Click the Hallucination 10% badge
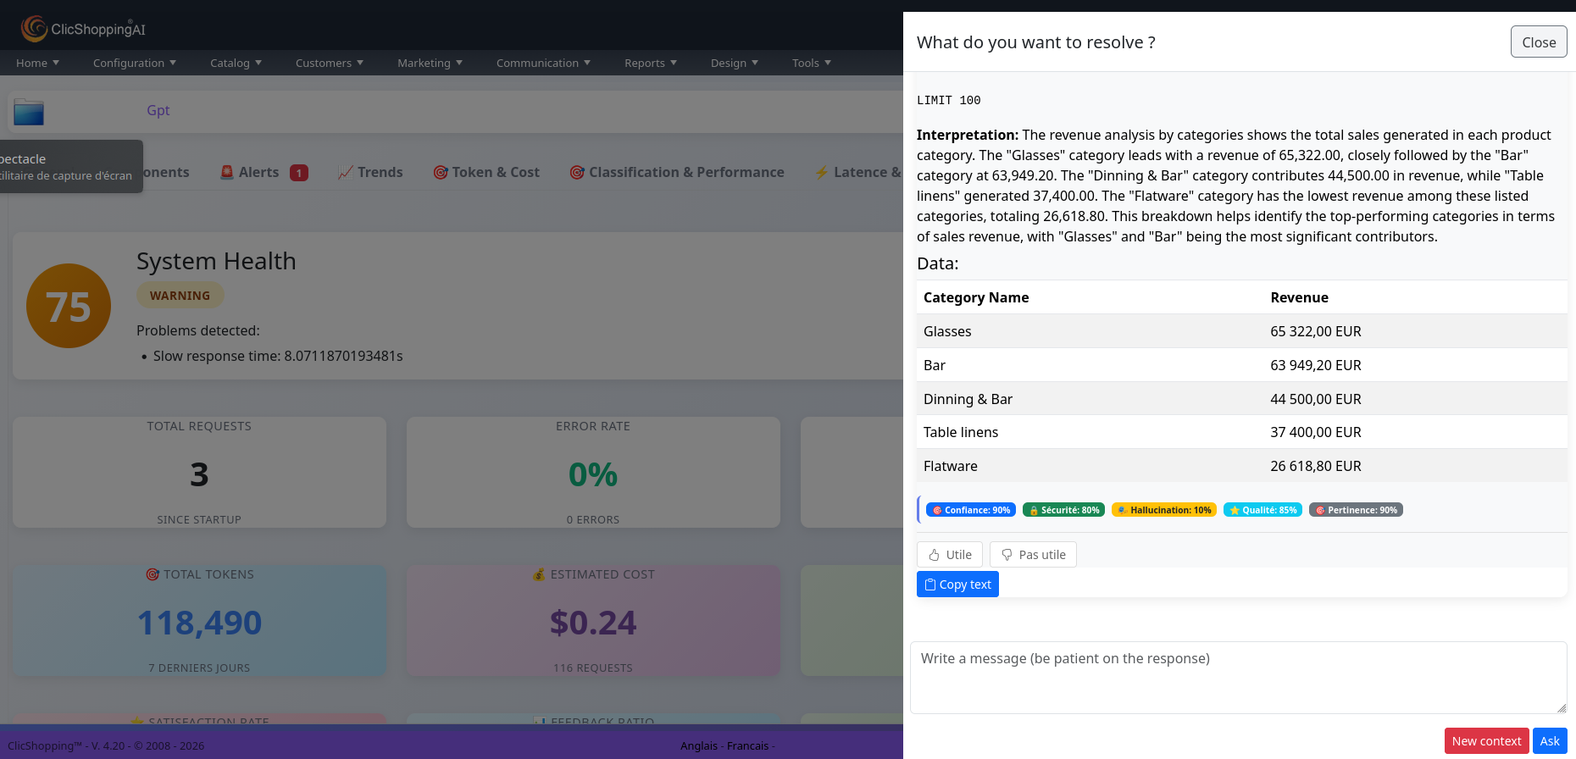This screenshot has width=1576, height=759. click(1163, 510)
